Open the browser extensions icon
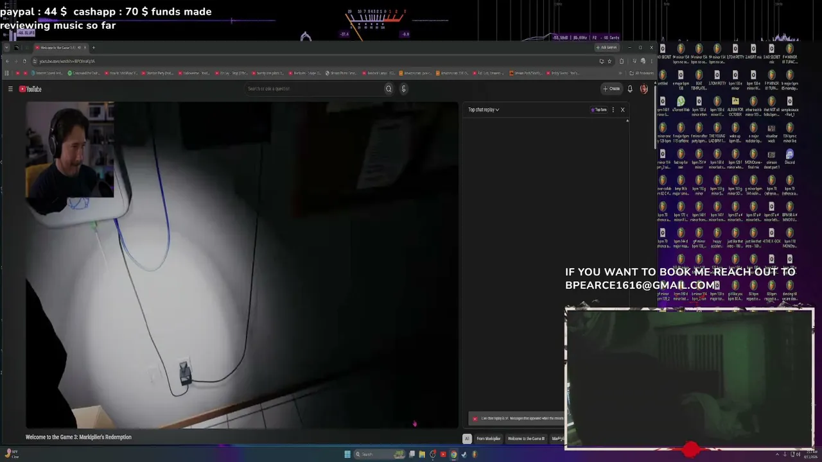 (622, 61)
